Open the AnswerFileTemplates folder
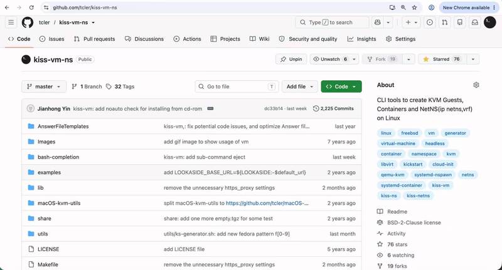The width and height of the screenshot is (502, 270). coord(63,126)
